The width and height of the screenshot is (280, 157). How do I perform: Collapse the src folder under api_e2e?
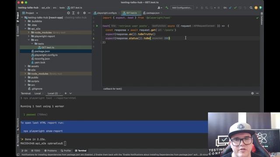coord(29,40)
